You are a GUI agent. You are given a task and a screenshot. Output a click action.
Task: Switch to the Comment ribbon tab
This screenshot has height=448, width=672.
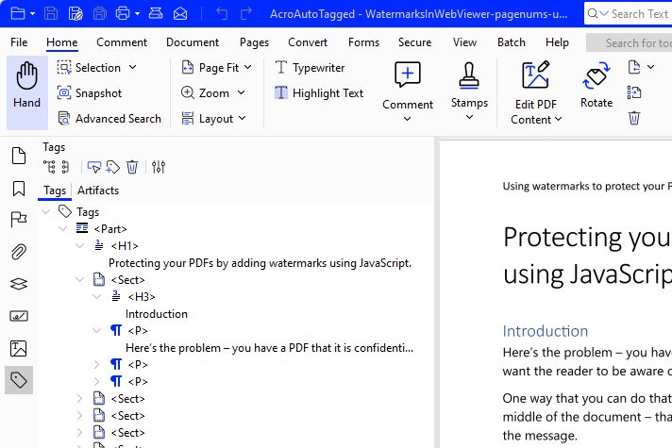pyautogui.click(x=122, y=42)
